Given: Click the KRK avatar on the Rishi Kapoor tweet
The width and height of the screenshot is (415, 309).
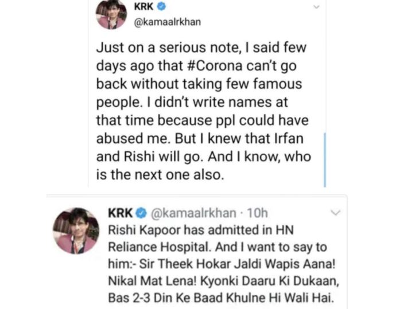Looking at the screenshot, I should tap(76, 231).
